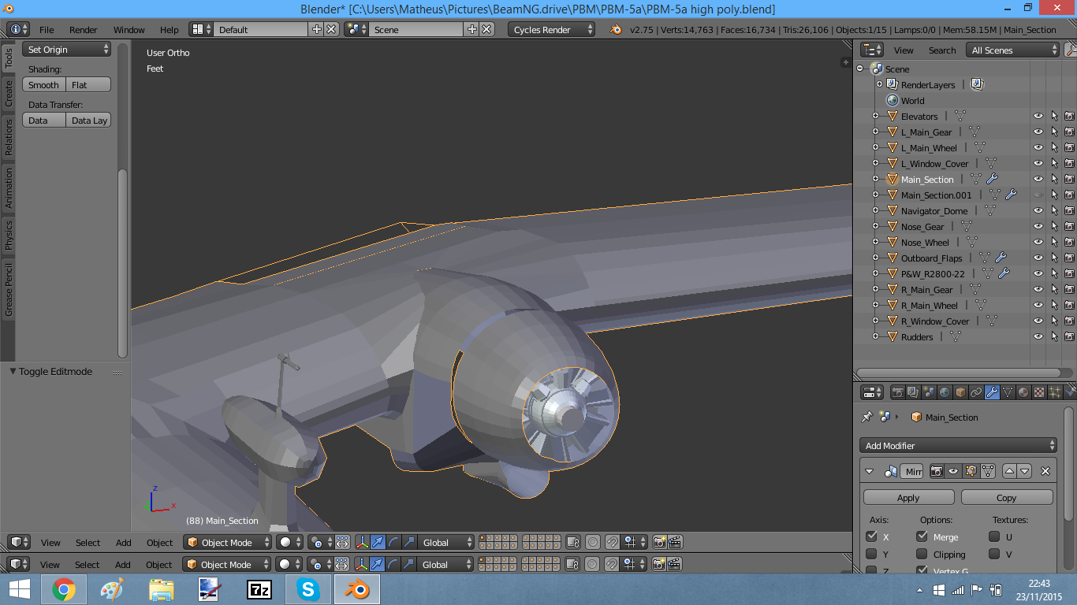Uncheck the Merge option
Image resolution: width=1077 pixels, height=605 pixels.
coord(922,536)
